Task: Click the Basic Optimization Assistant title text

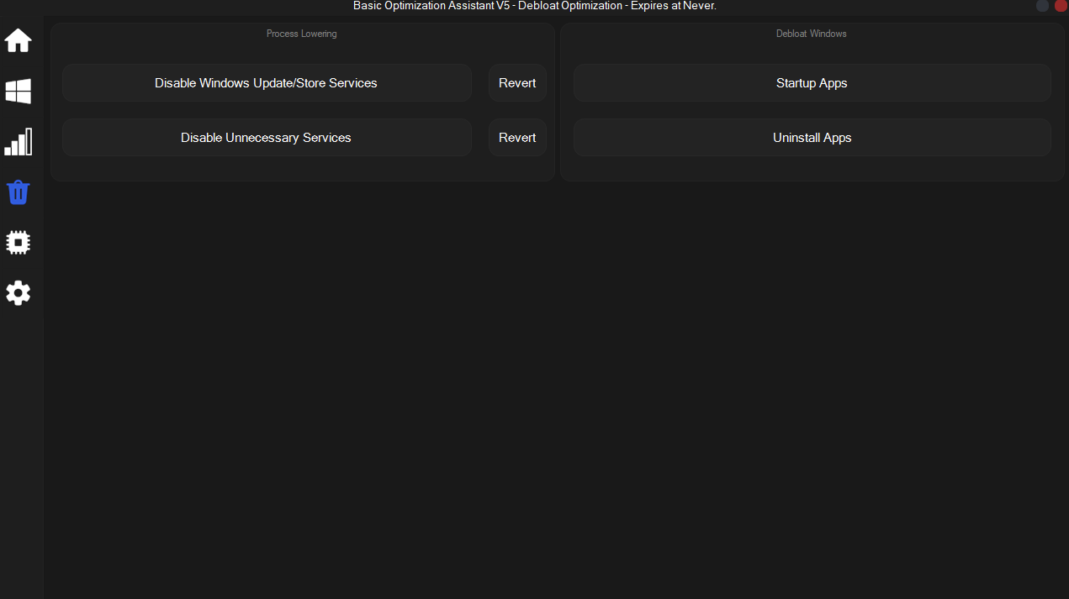Action: (x=534, y=6)
